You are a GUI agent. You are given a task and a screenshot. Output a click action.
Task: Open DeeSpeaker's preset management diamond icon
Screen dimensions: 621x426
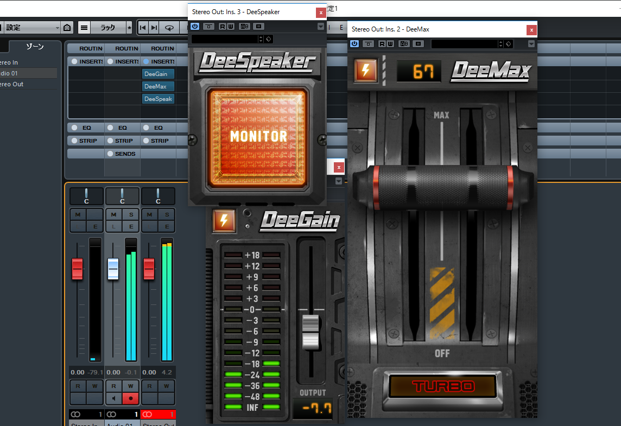[269, 39]
